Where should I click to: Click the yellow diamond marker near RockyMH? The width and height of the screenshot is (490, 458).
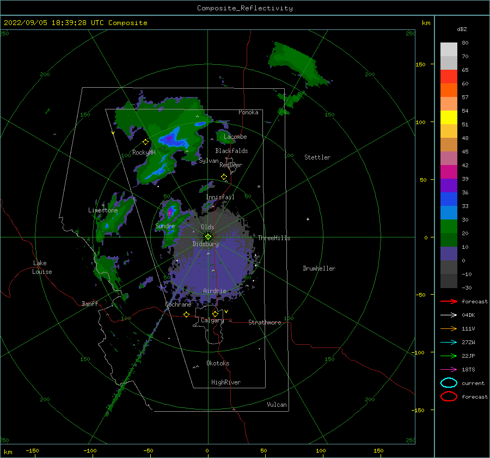pyautogui.click(x=145, y=142)
